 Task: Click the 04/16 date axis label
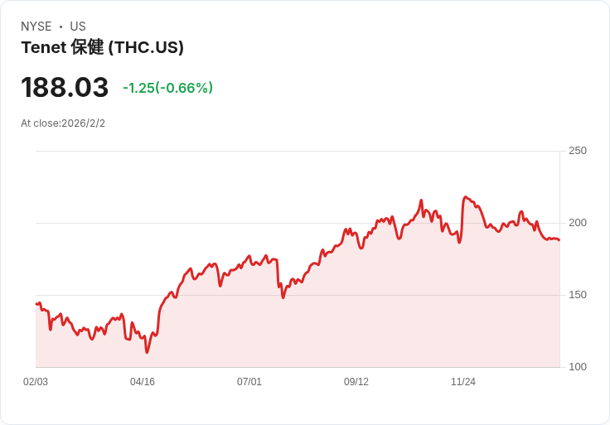click(x=143, y=382)
